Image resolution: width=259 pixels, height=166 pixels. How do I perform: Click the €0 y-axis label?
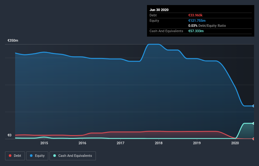point(9,135)
